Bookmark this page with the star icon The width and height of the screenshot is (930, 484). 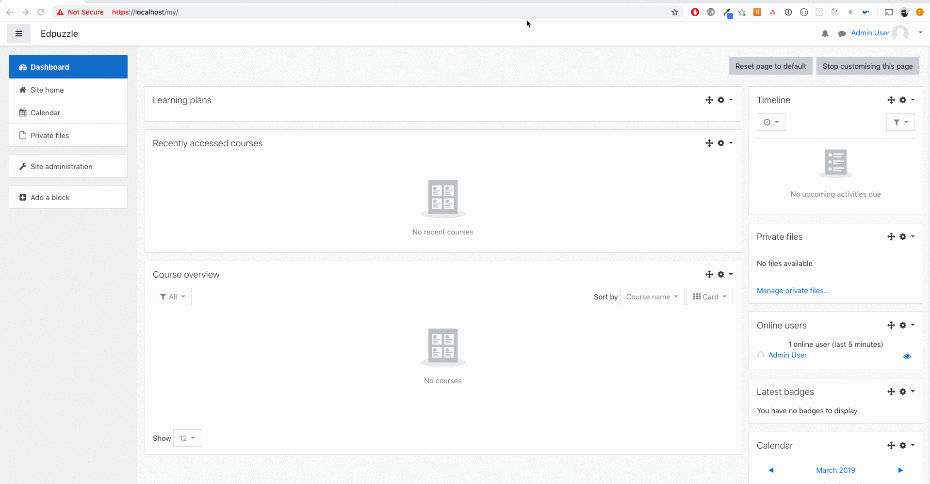[674, 12]
